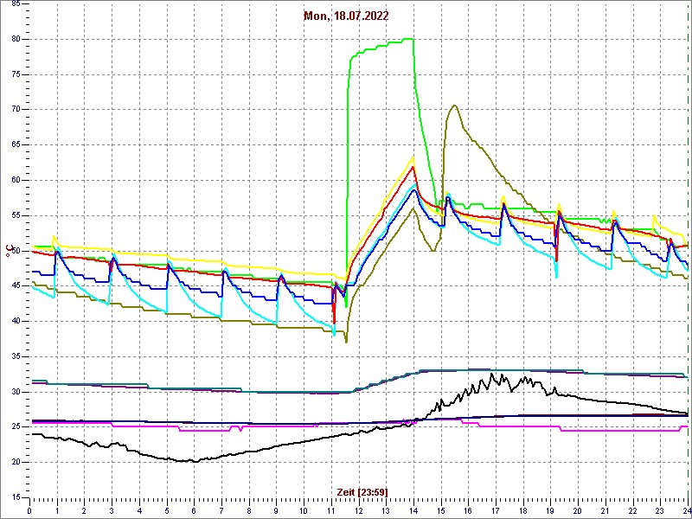This screenshot has height=519, width=692.
Task: Click the black curve's lowest point near 20°C
Action: [195, 461]
